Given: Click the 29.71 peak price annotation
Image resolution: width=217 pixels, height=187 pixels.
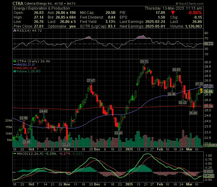Looking at the screenshot, I should pos(144,61).
